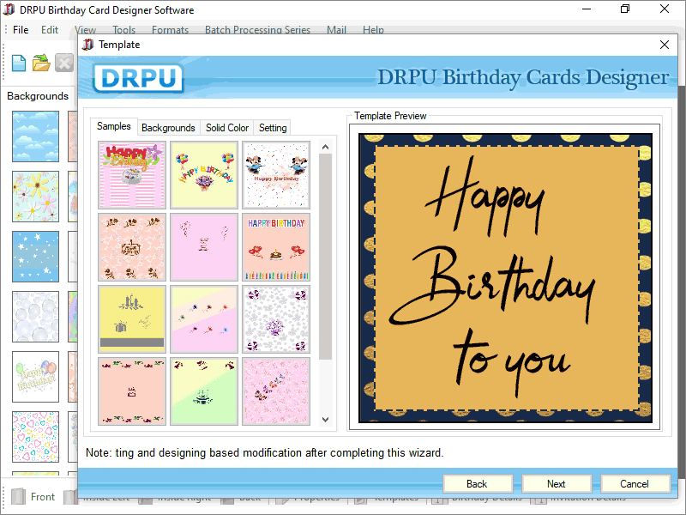Open the File menu

21,30
